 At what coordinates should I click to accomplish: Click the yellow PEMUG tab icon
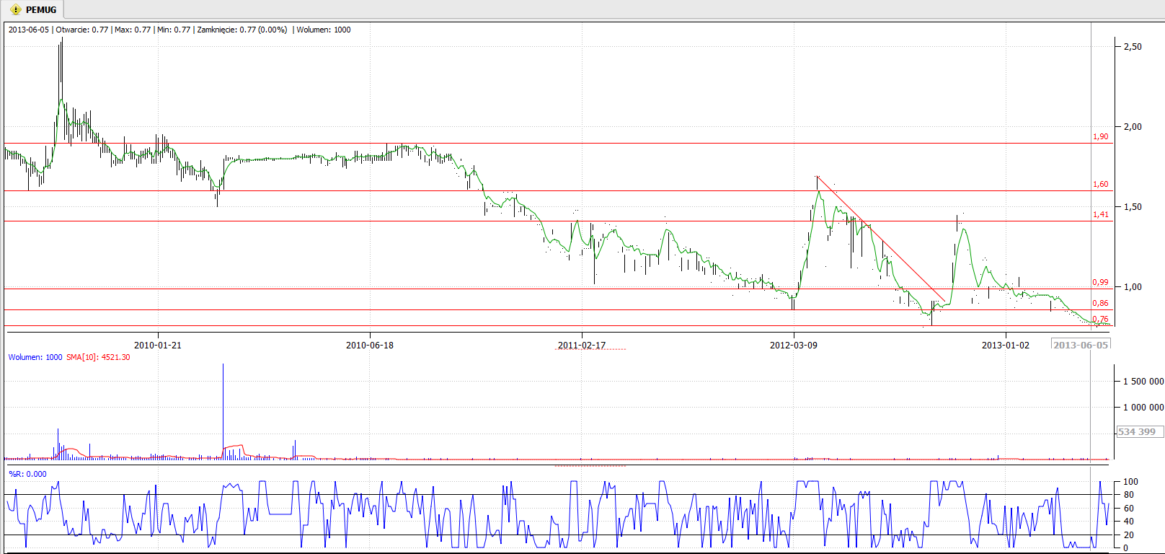coord(15,10)
